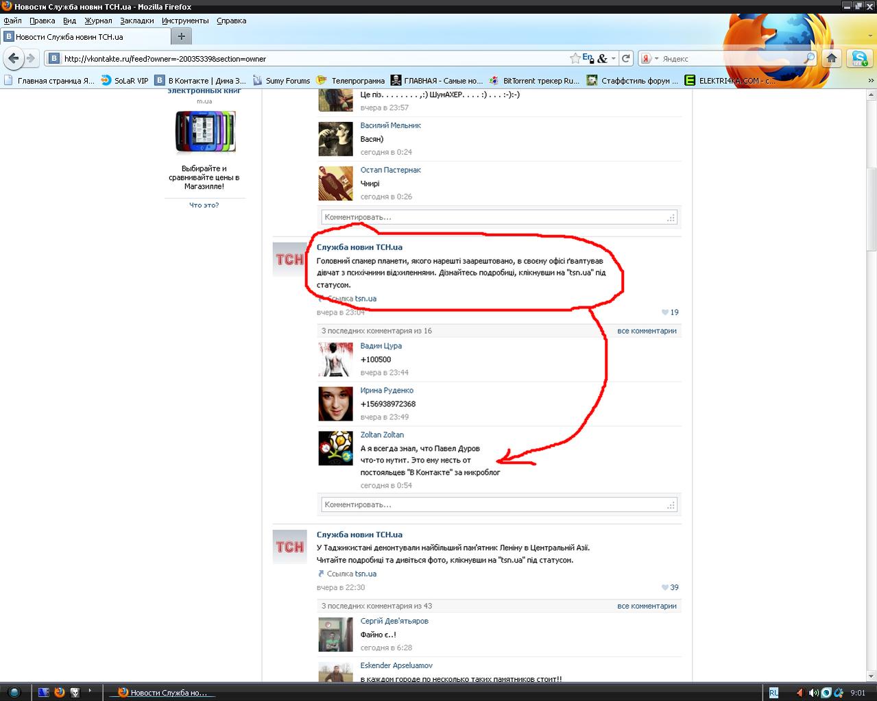Open the Инструменты menu
Image resolution: width=877 pixels, height=701 pixels.
[185, 21]
